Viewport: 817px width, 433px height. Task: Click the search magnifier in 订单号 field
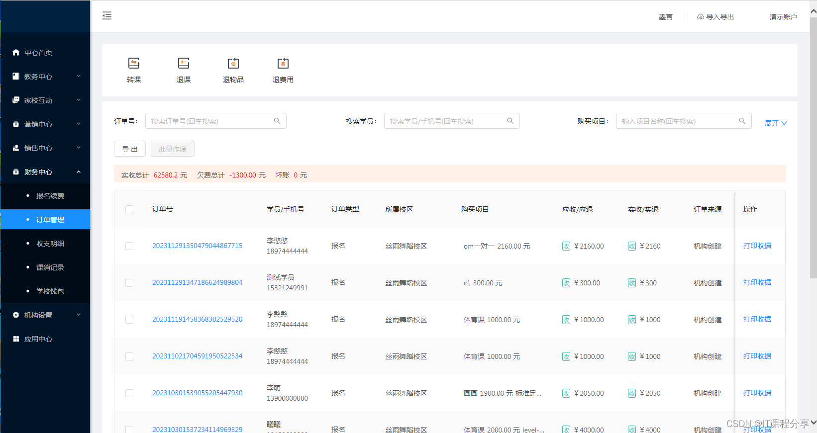tap(277, 121)
